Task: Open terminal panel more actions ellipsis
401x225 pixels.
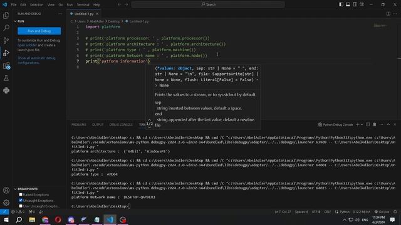Action: pyautogui.click(x=382, y=124)
